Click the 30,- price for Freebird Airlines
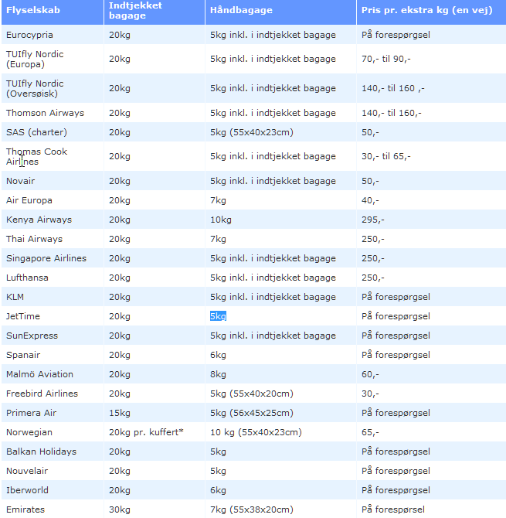 pyautogui.click(x=370, y=394)
